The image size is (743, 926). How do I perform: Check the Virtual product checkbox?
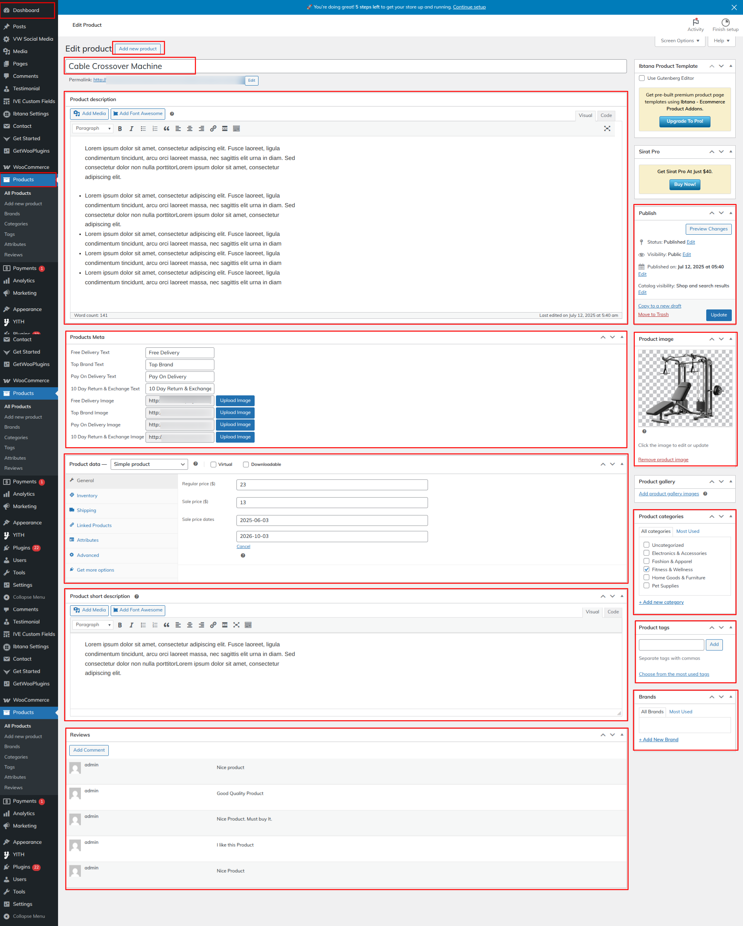tap(213, 464)
